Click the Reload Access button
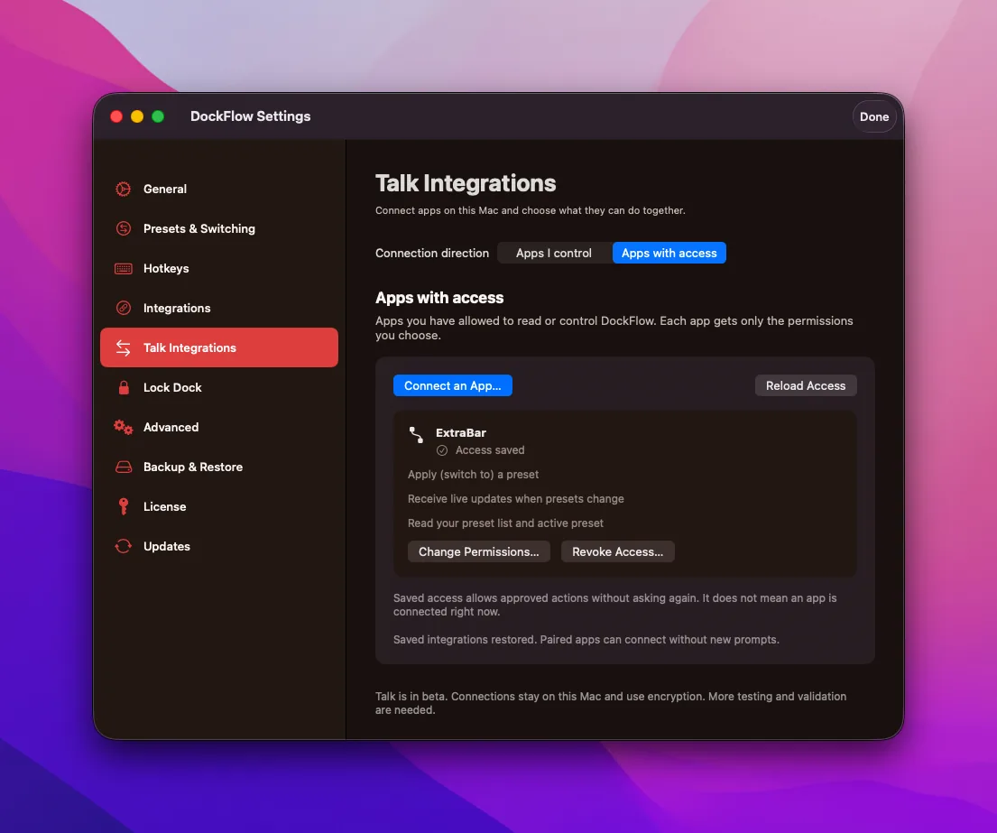 (x=805, y=385)
